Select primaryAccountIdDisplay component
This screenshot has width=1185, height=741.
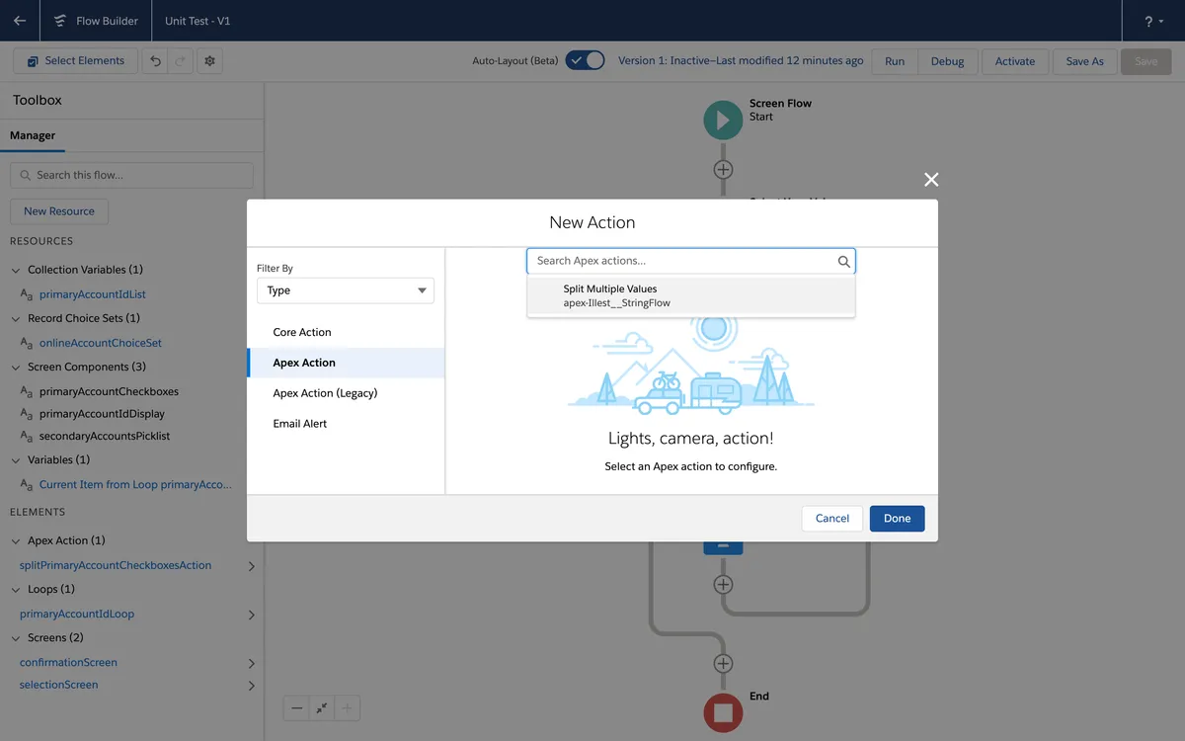pos(102,414)
